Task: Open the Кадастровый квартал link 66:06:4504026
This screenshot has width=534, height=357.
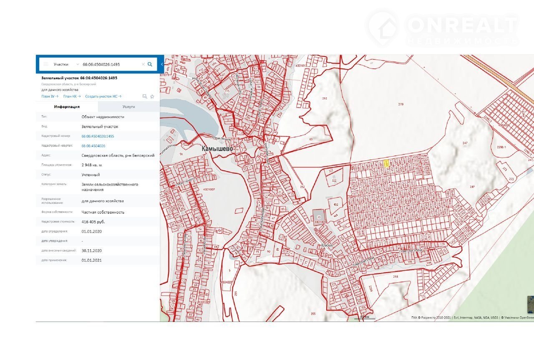Action: [x=93, y=146]
